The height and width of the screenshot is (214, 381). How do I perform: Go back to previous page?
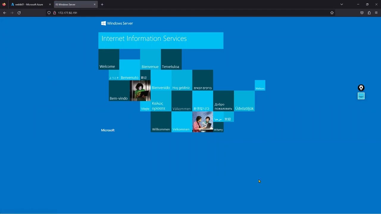5,13
